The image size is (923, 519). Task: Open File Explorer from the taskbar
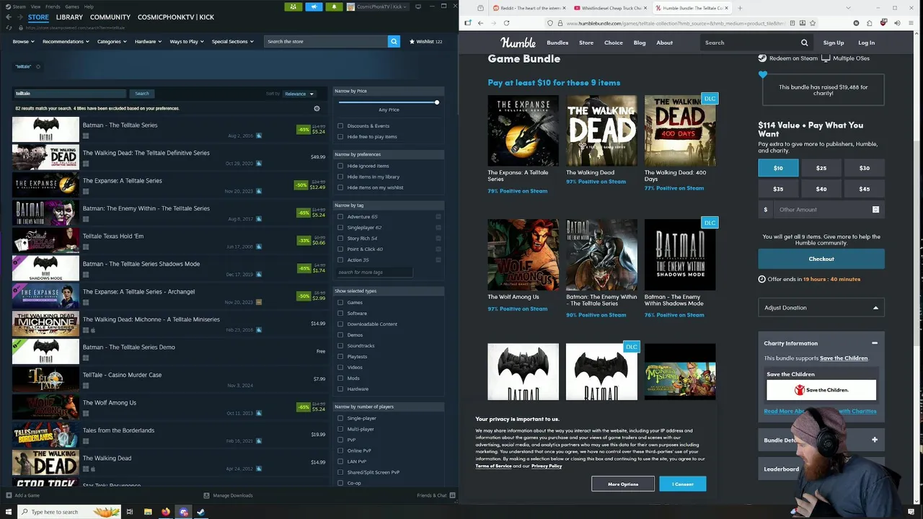(148, 512)
